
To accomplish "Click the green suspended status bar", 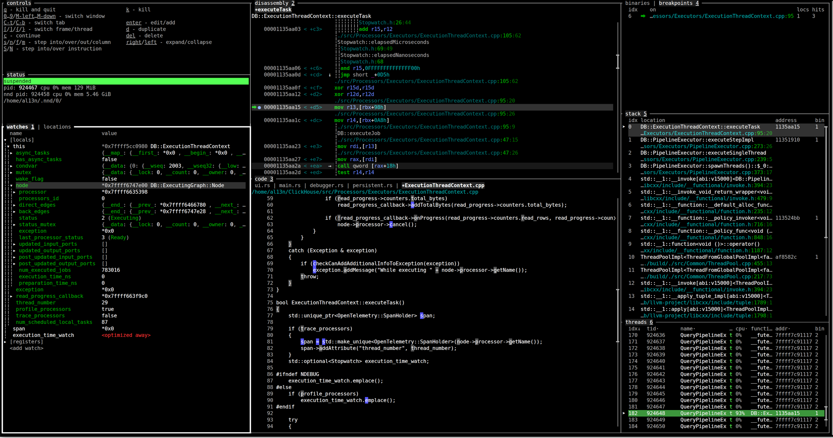I will point(126,81).
